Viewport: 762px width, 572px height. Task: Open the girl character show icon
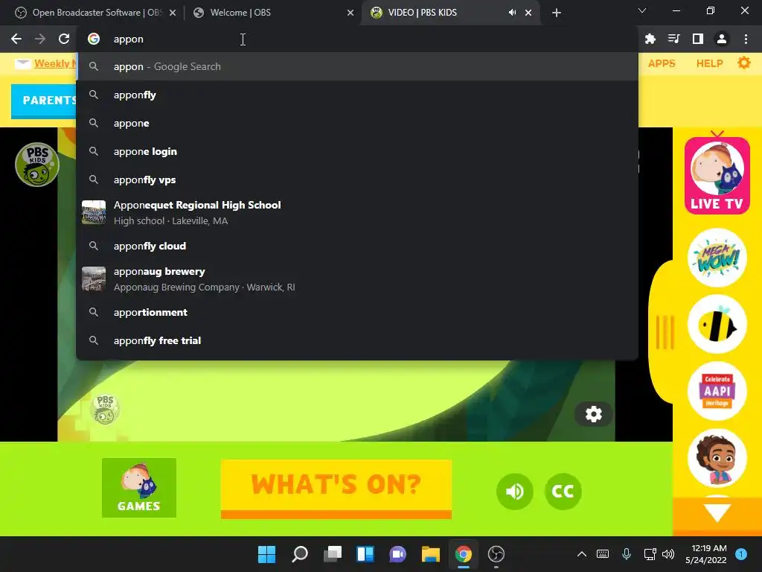point(717,458)
